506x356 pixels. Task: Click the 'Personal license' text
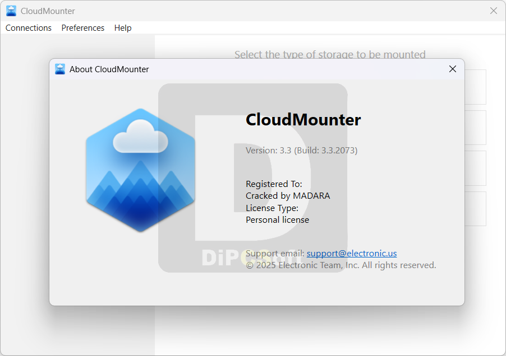coord(278,220)
